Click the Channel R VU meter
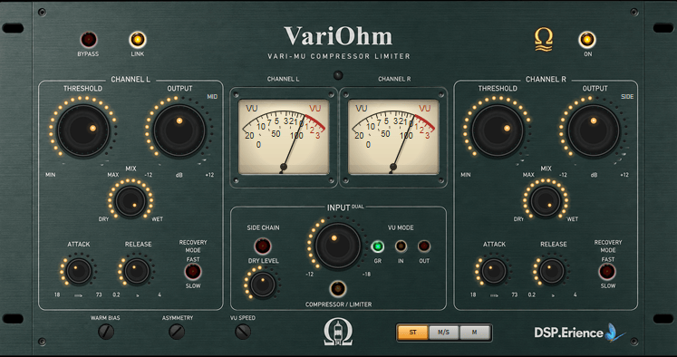 click(393, 137)
